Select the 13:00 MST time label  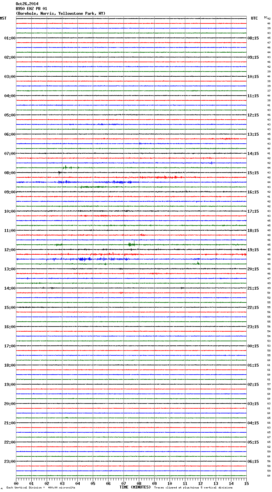tap(10, 269)
